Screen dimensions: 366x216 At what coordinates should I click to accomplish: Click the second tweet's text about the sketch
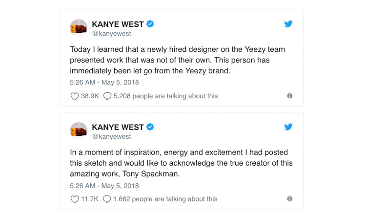click(x=181, y=163)
